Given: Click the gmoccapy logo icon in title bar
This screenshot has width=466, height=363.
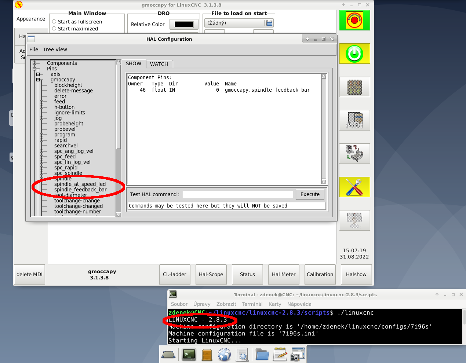Looking at the screenshot, I should coord(19,5).
